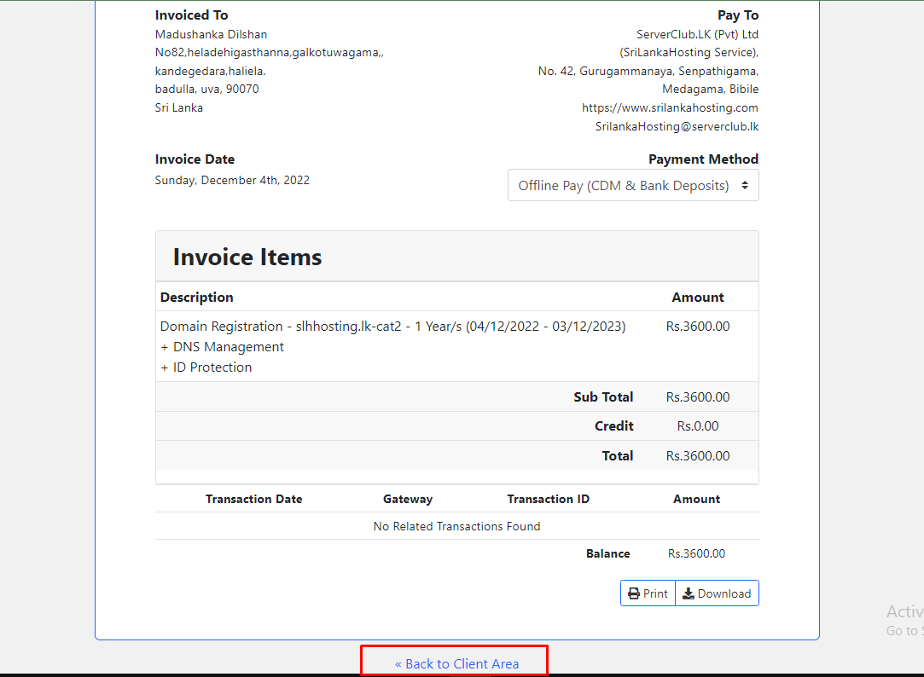The image size is (924, 677).
Task: Click the Print button with printer icon
Action: point(648,593)
